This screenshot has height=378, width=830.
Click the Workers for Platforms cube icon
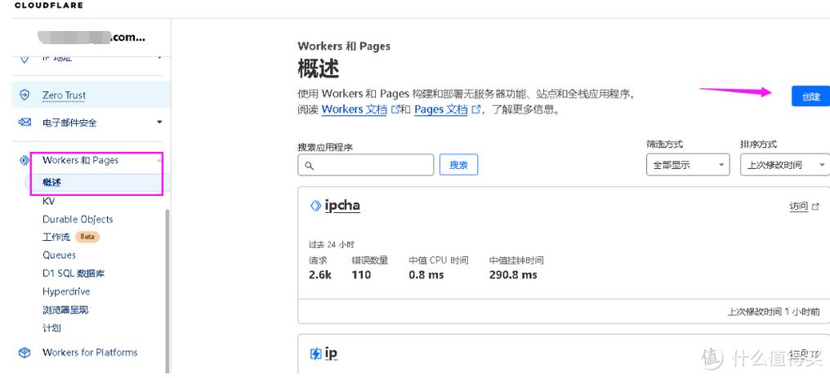tap(25, 353)
